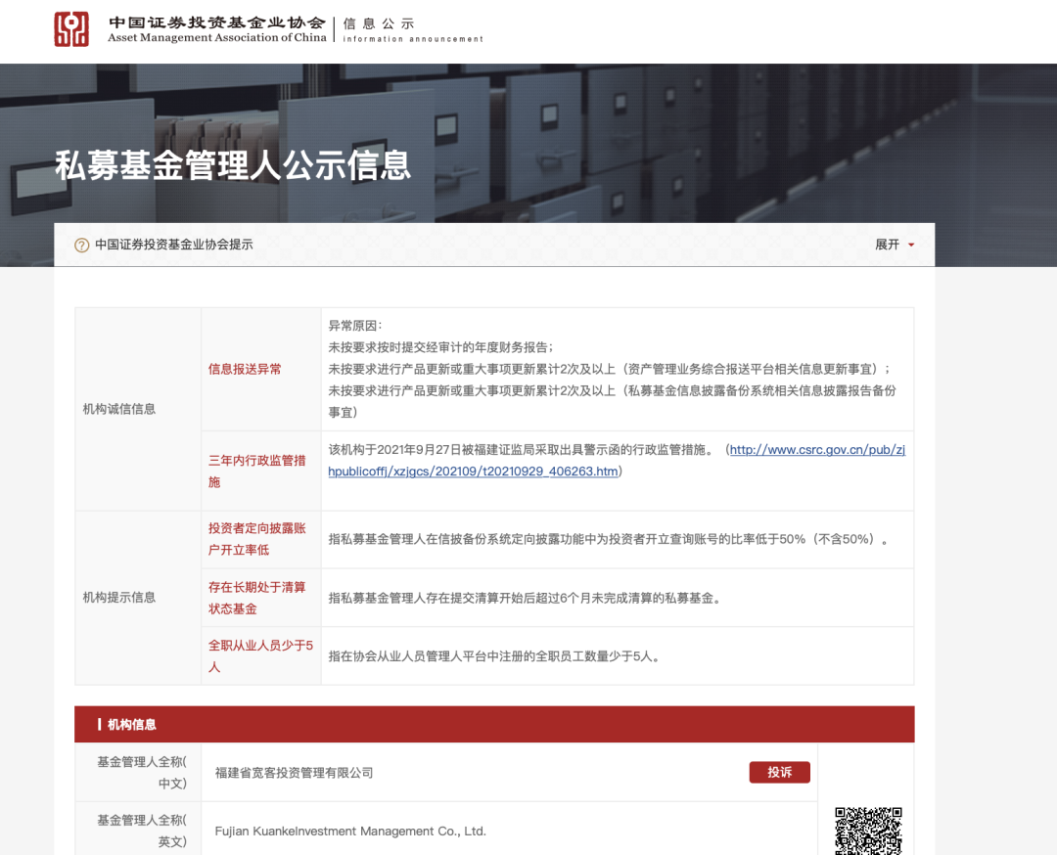Click the 三年内行政监管措施 label
The image size is (1057, 855).
click(x=256, y=471)
